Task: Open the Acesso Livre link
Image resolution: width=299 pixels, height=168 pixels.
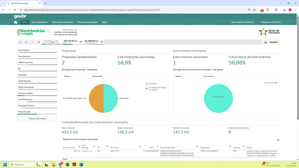Action: tap(87, 151)
